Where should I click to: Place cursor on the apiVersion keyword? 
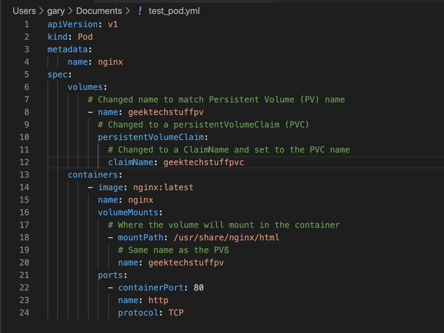click(x=73, y=24)
